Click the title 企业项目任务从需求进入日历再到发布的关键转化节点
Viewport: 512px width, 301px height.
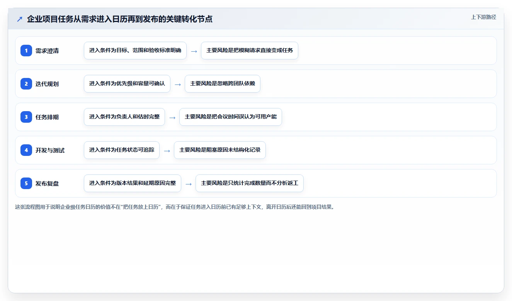(120, 19)
